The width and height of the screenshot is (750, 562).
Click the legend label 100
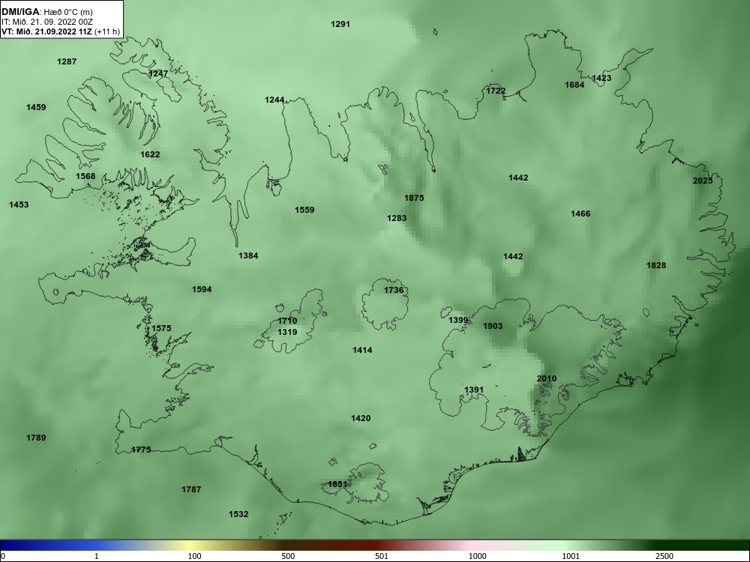[195, 556]
